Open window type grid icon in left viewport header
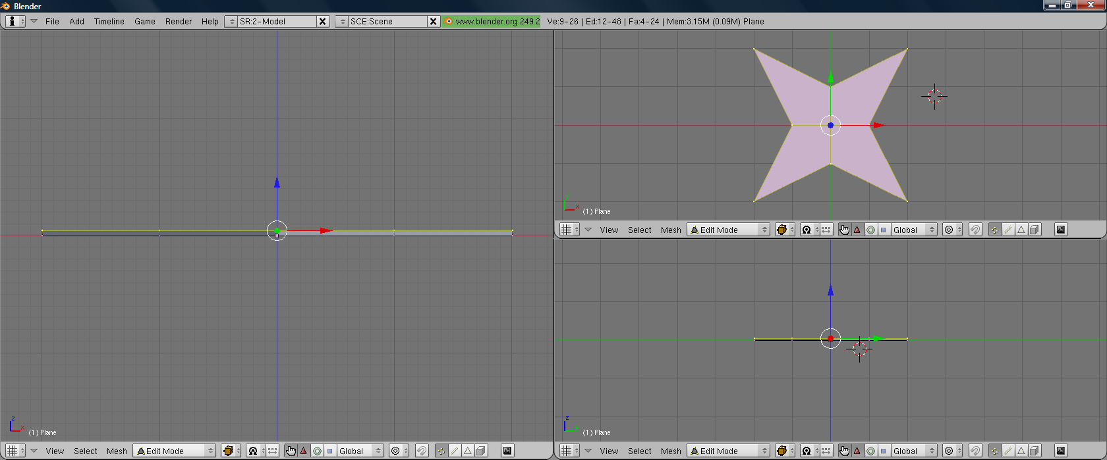The width and height of the screenshot is (1107, 460). [15, 451]
